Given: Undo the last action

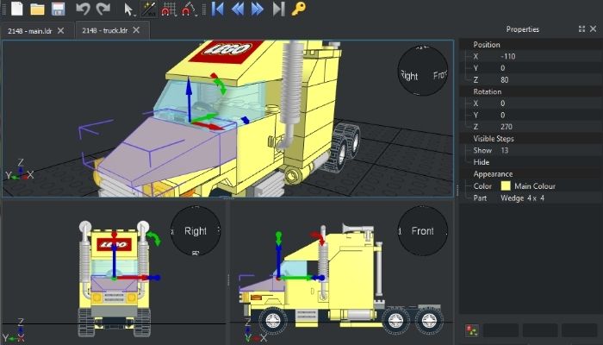Looking at the screenshot, I should [83, 9].
